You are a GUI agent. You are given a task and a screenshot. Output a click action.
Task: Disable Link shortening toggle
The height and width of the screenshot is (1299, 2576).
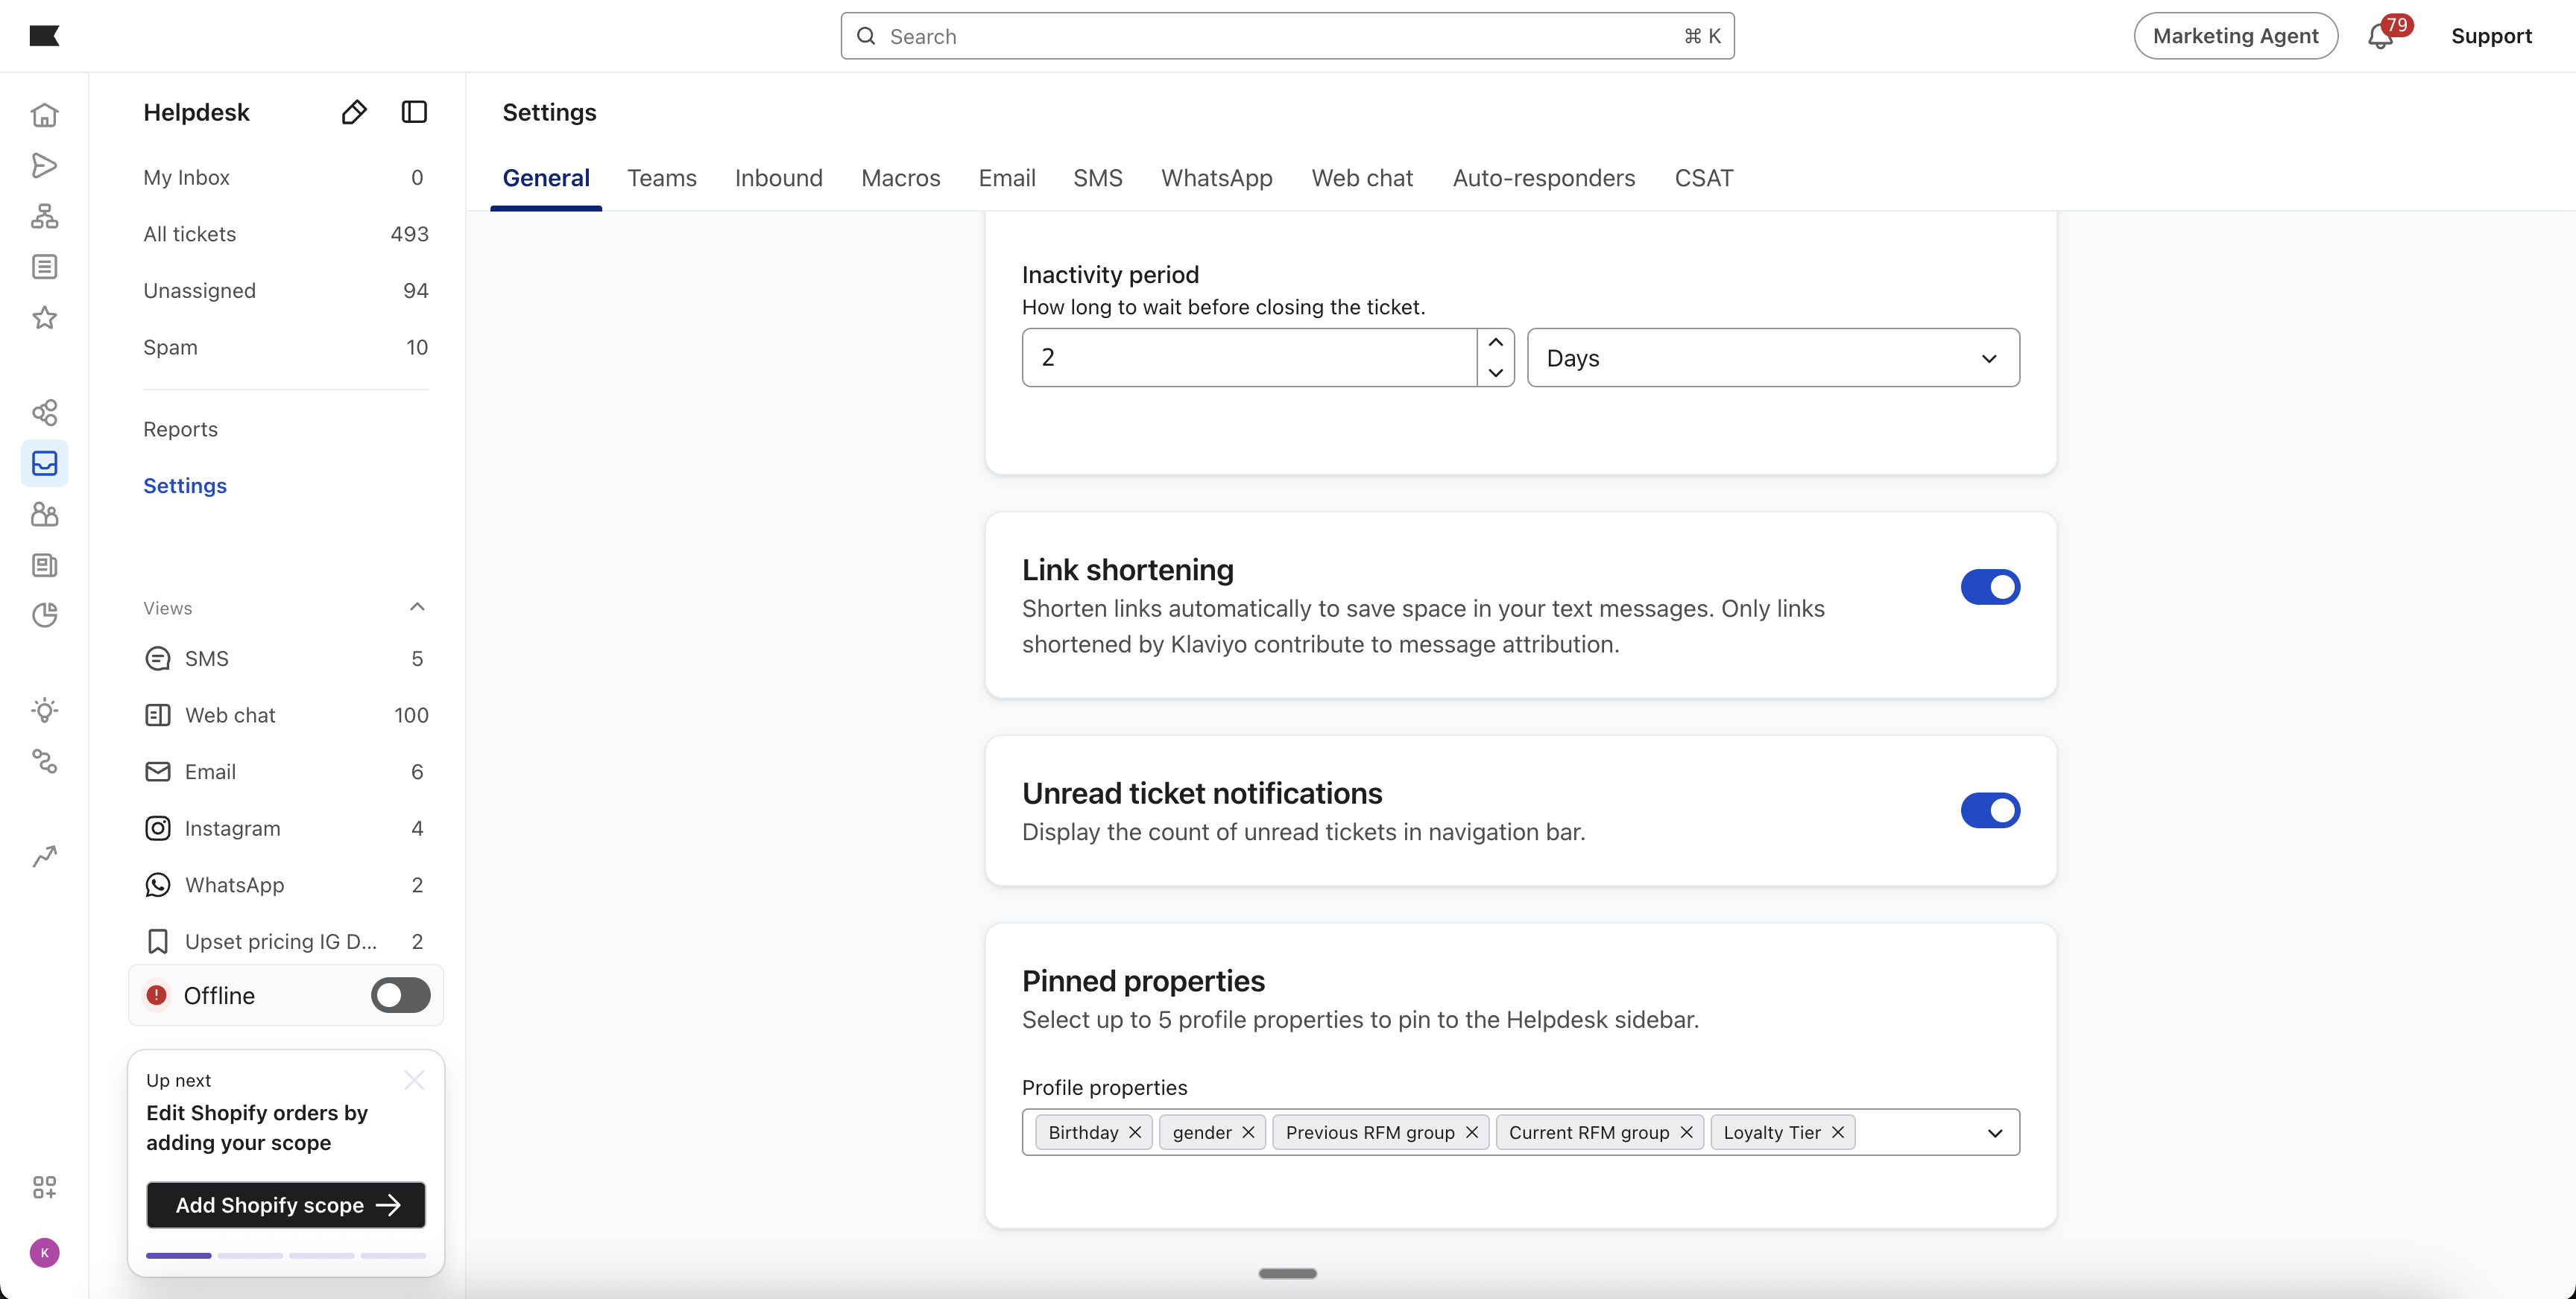(x=1989, y=588)
